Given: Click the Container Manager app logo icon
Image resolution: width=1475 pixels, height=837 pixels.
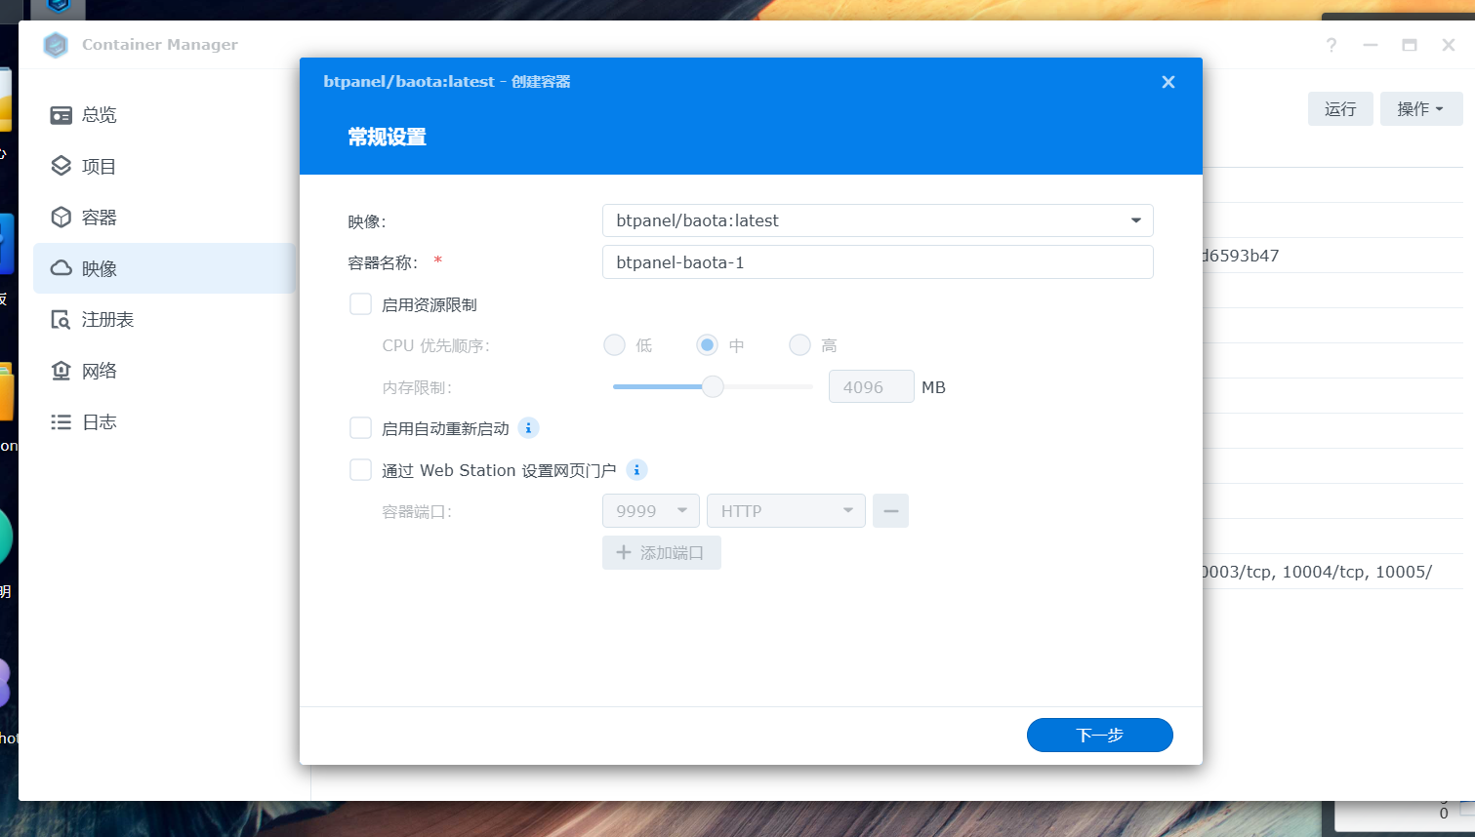Looking at the screenshot, I should click(x=57, y=45).
